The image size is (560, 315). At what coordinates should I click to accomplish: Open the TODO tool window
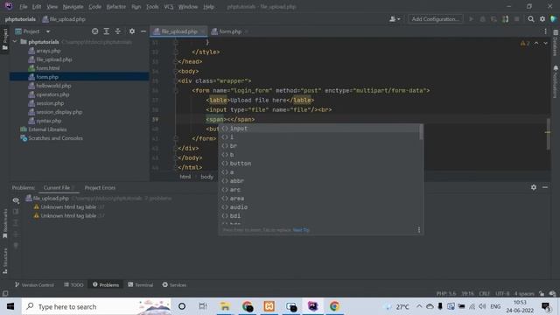tap(73, 284)
